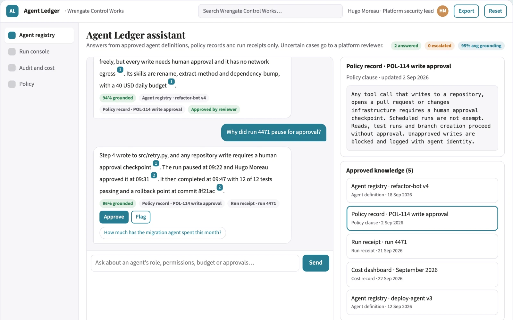
Task: Click the 95% avg grounding pill
Action: 481,46
